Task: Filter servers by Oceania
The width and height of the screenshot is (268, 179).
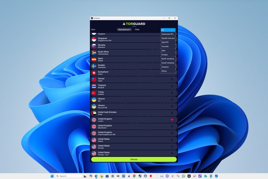Action: pyautogui.click(x=168, y=67)
